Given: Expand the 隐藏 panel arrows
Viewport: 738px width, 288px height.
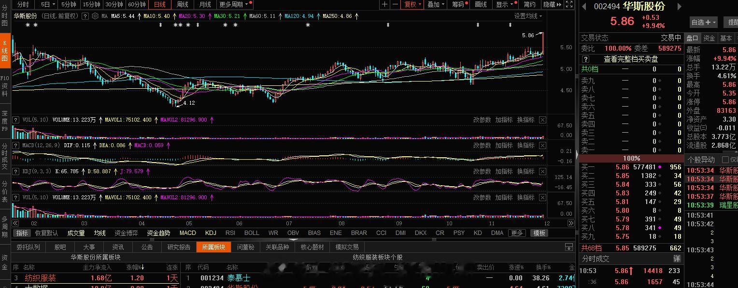Looking at the screenshot, I should pyautogui.click(x=553, y=4).
